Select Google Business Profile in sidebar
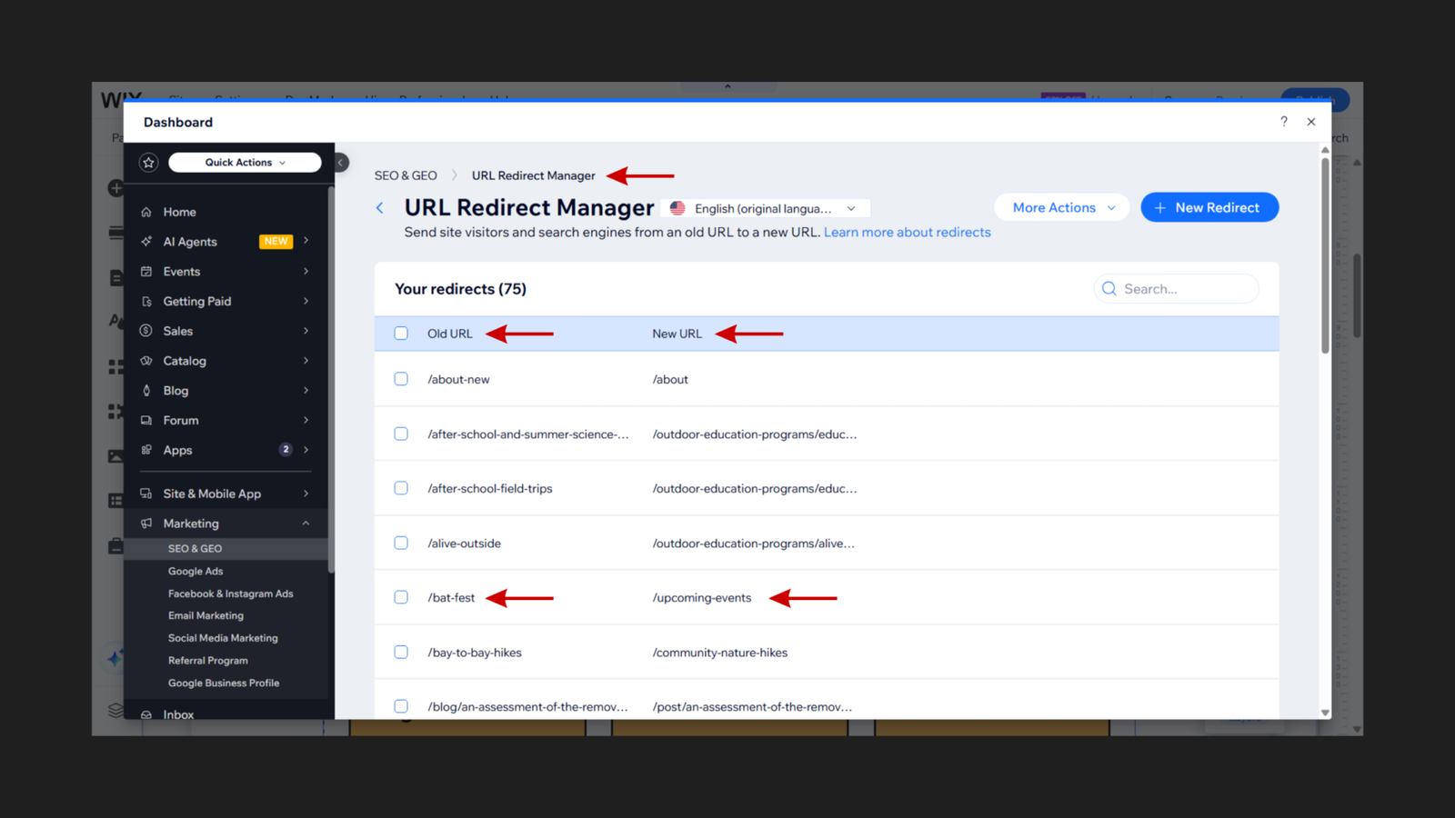This screenshot has width=1455, height=818. [x=224, y=683]
